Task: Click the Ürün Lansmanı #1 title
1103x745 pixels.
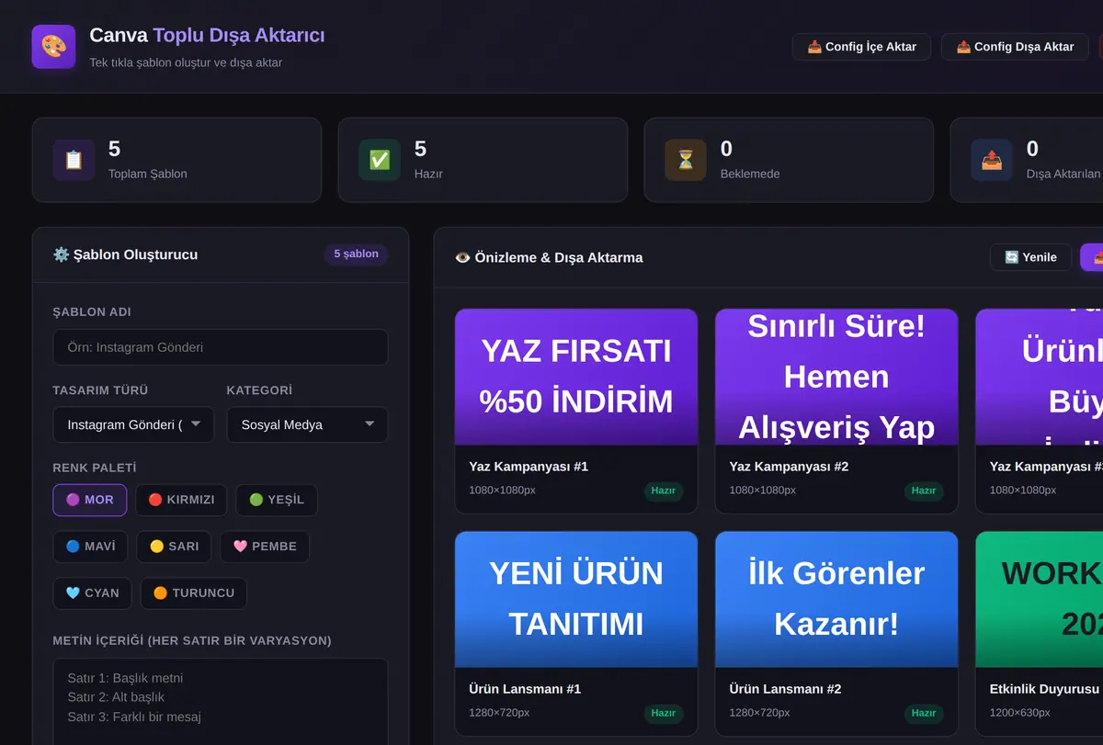Action: [x=525, y=689]
